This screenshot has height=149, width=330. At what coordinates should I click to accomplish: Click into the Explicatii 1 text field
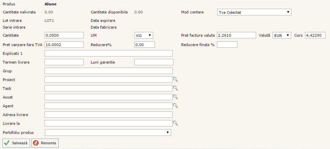(x=108, y=53)
